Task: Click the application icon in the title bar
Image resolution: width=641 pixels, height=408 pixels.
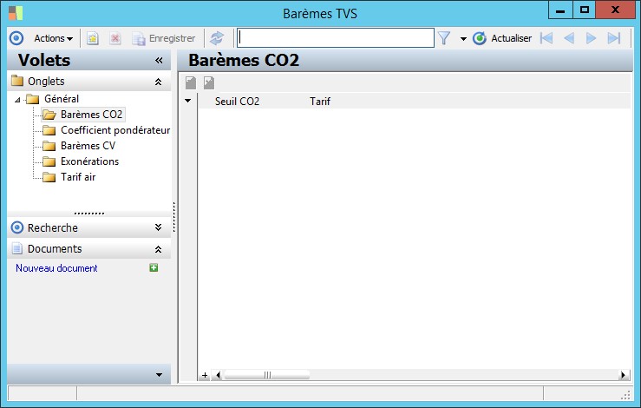Action: pos(15,13)
